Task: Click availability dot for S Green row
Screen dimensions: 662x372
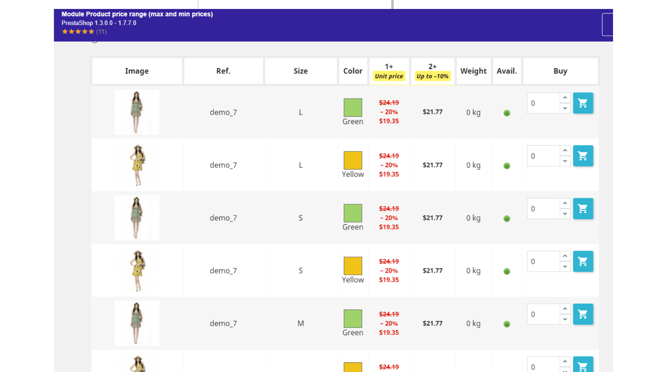Action: click(507, 218)
